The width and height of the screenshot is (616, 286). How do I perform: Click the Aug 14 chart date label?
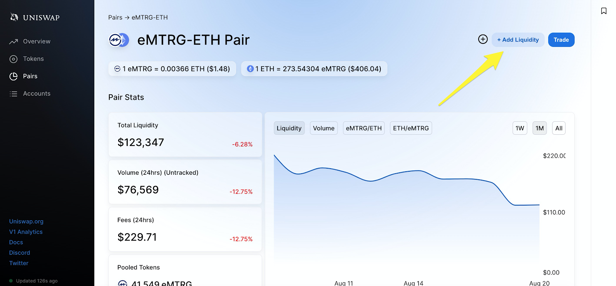pos(413,283)
